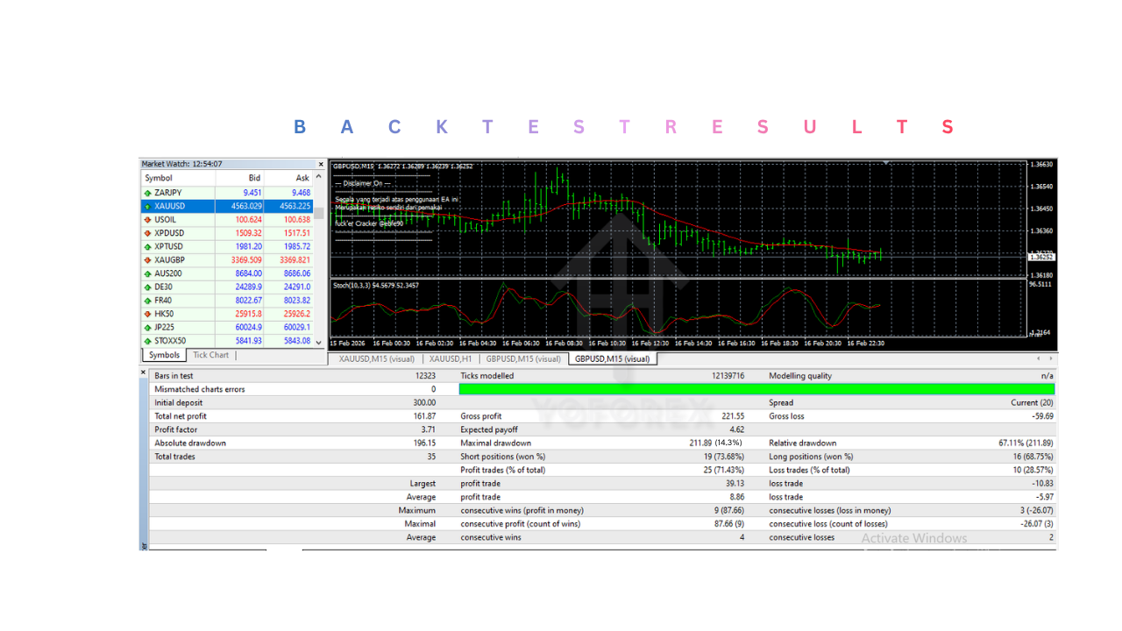Click the Market Watch scroll up arrow
Viewport: 1122px width, 631px height.
click(x=319, y=178)
